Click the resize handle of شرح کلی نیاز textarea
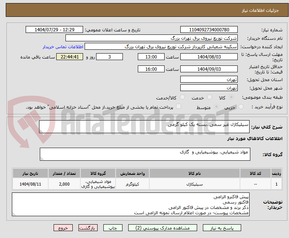 click(x=41, y=131)
